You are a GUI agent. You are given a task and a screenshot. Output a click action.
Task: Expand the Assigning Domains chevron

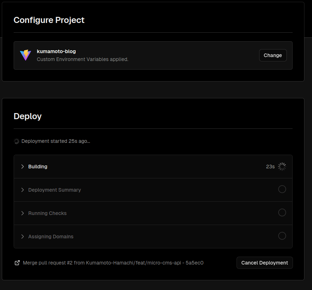pyautogui.click(x=23, y=237)
